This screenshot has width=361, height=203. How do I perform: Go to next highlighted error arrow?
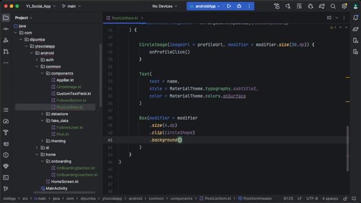tap(346, 28)
